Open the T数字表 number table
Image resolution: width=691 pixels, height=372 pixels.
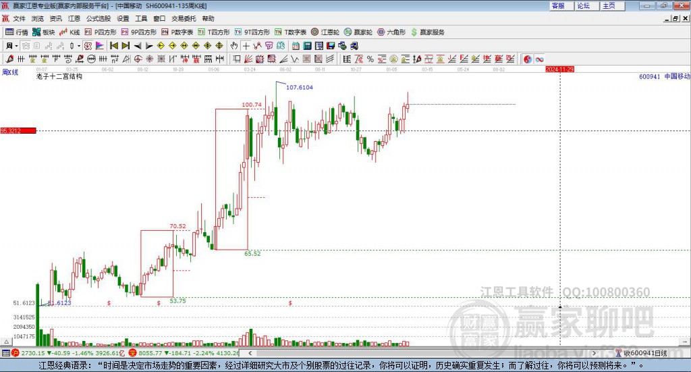pyautogui.click(x=290, y=32)
